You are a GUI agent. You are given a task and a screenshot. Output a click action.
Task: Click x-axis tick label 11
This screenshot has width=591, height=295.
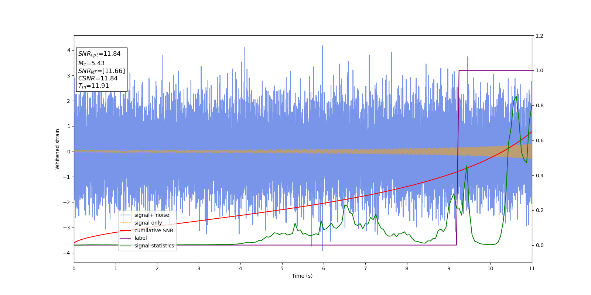pos(532,268)
